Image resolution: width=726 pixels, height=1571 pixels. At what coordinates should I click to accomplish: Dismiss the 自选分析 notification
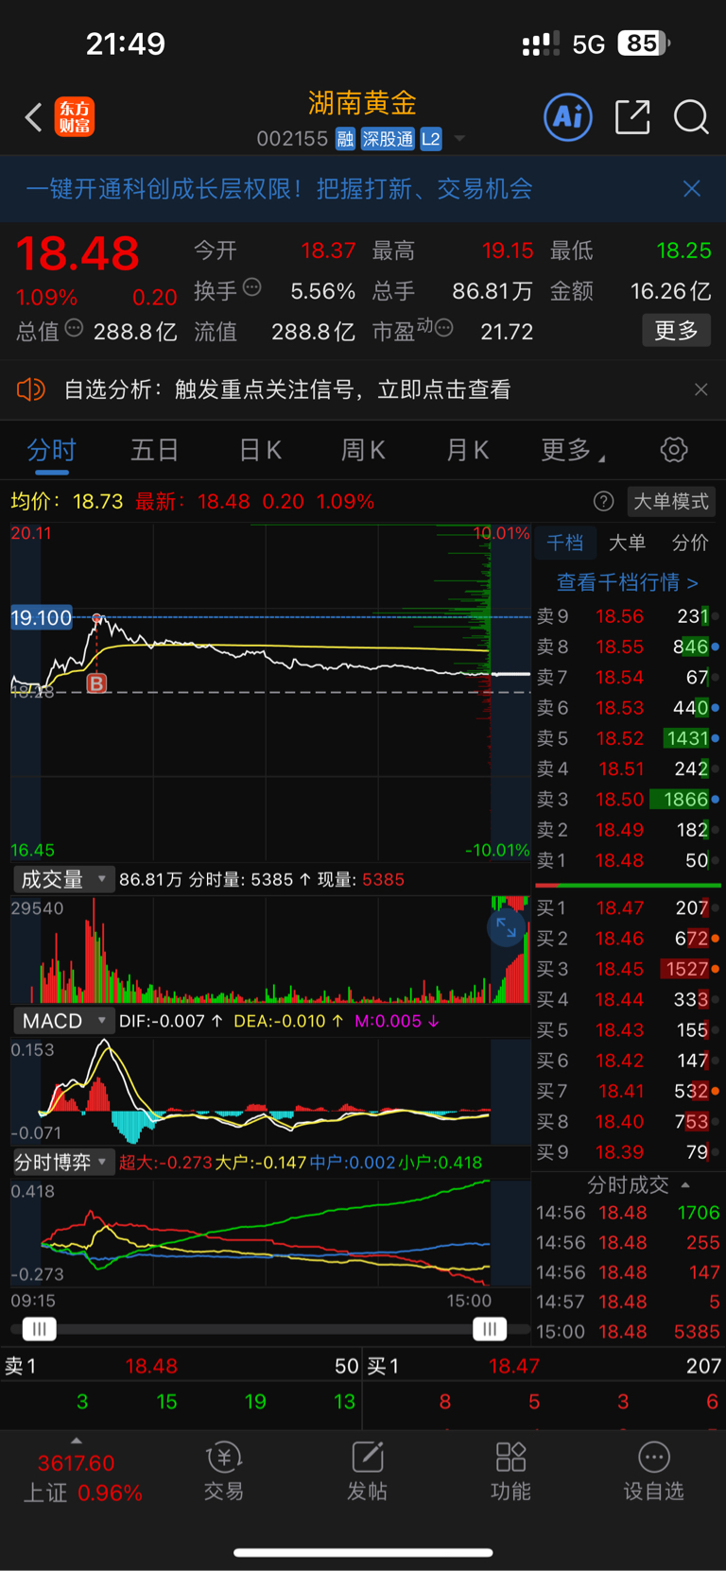click(x=700, y=389)
